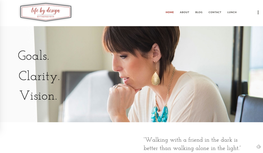
Task: Click the "better than walking alone" line
Action: (x=192, y=148)
